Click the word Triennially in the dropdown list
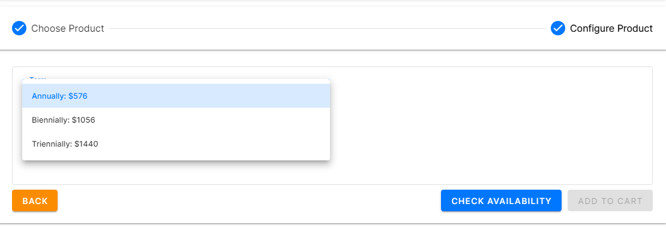Image resolution: width=666 pixels, height=228 pixels. tap(52, 144)
